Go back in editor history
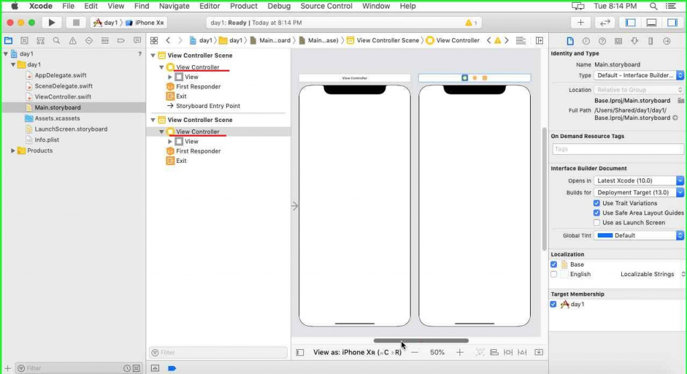Image resolution: width=687 pixels, height=374 pixels. click(x=168, y=40)
